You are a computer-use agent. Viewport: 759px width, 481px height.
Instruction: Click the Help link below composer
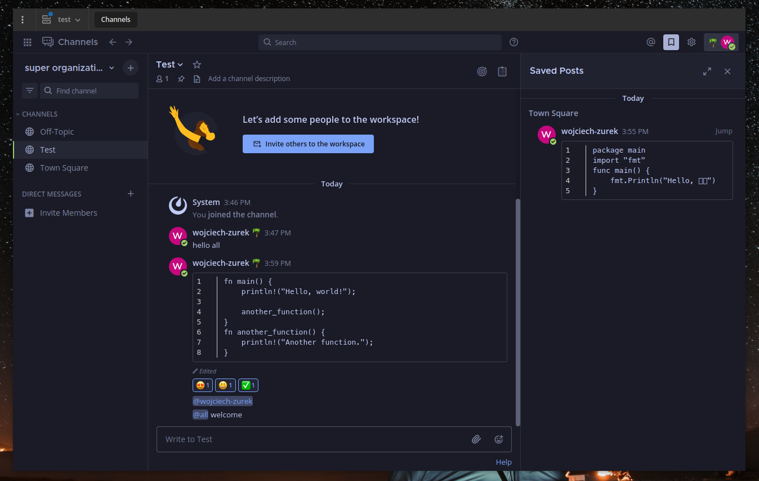[x=503, y=462]
